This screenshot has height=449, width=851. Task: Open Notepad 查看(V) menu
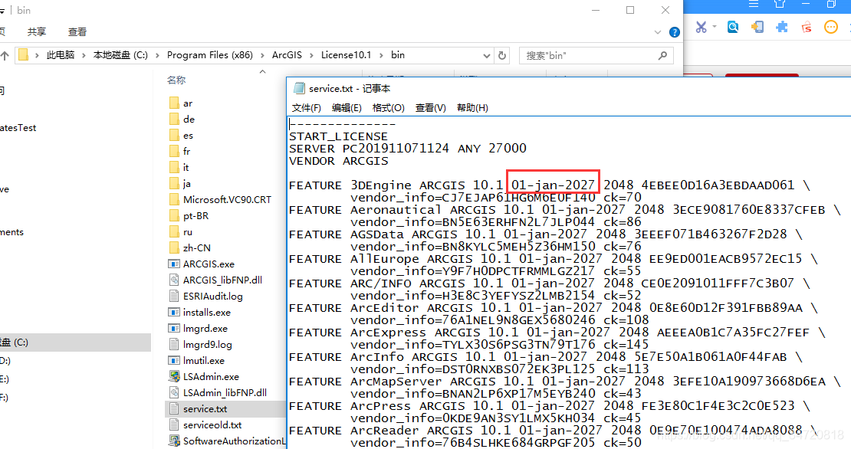click(x=430, y=108)
